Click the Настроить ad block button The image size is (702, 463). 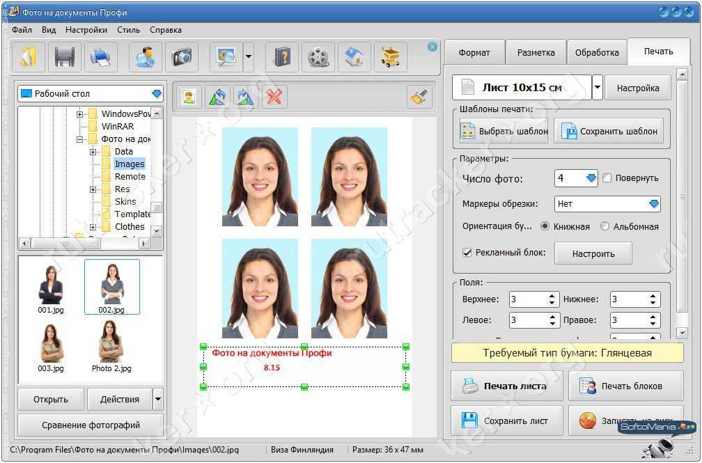pyautogui.click(x=593, y=253)
